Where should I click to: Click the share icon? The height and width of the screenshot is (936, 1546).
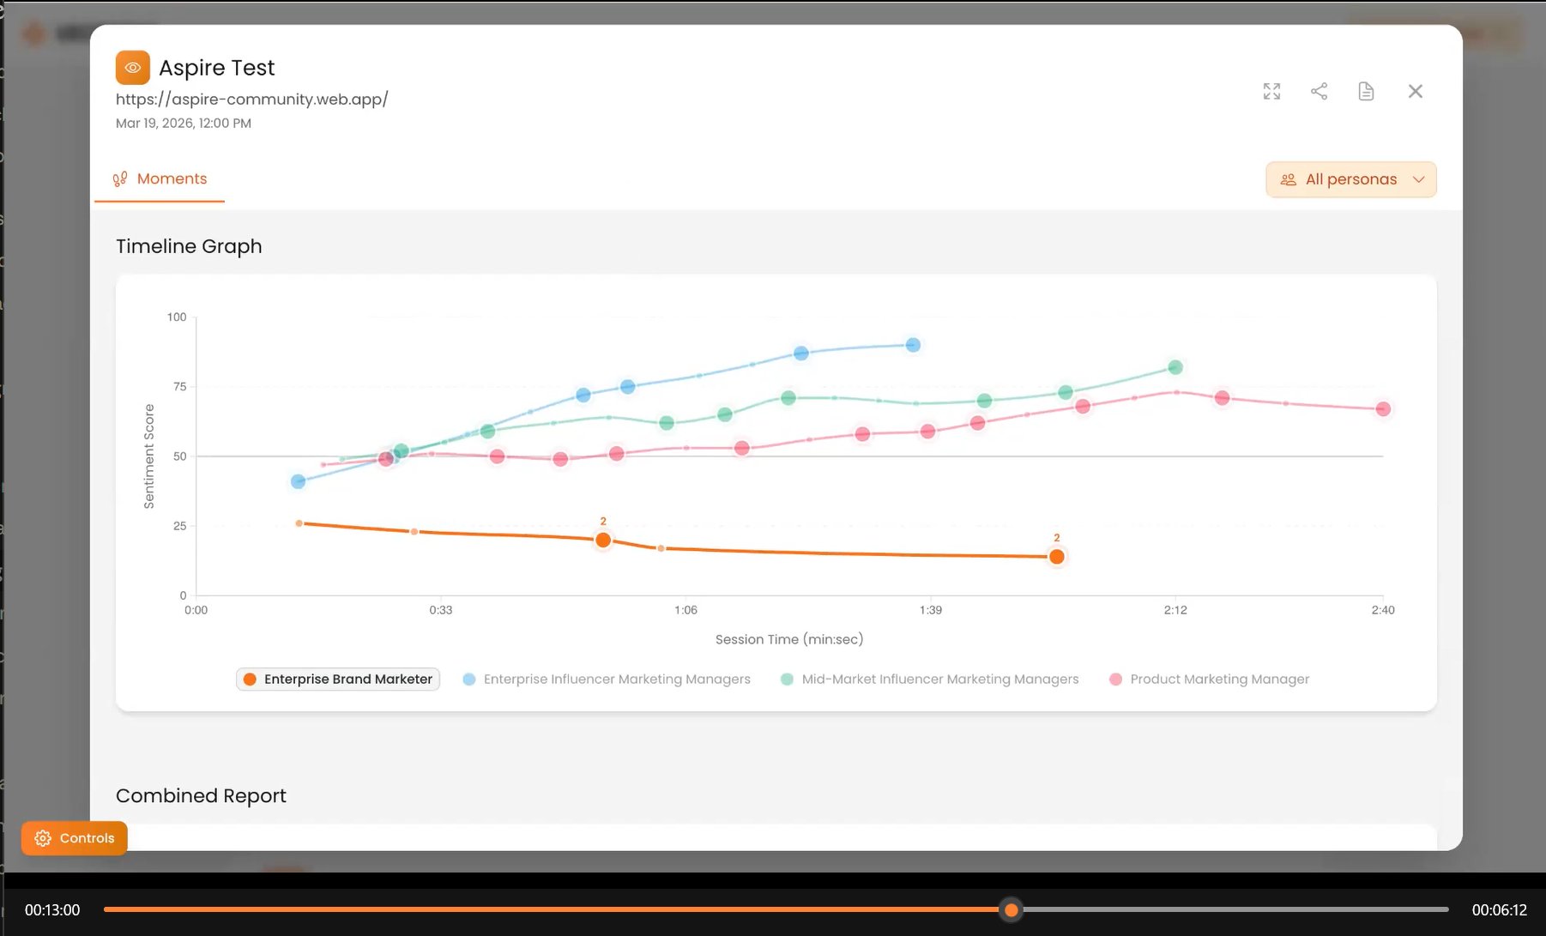(x=1319, y=91)
